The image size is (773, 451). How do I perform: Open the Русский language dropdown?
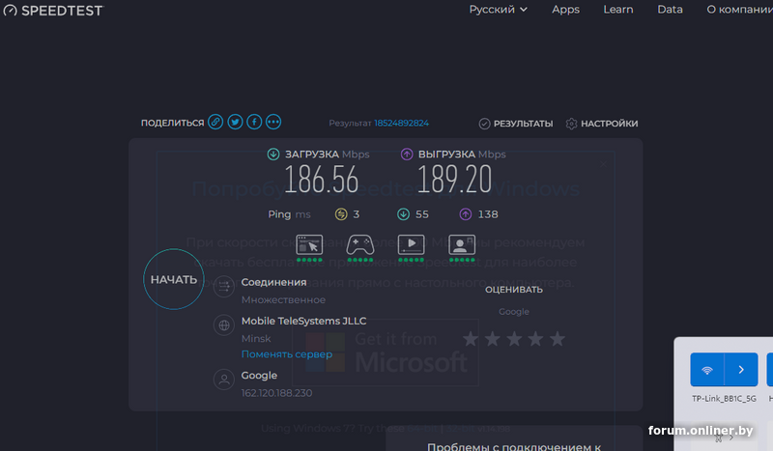coord(498,10)
